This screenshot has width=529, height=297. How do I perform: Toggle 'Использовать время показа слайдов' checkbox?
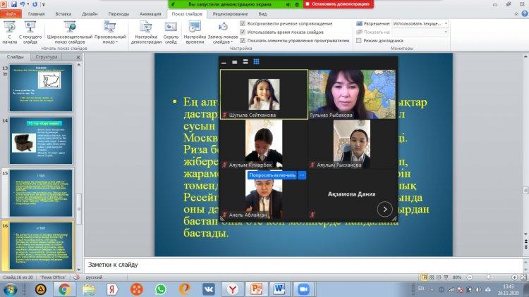(243, 32)
